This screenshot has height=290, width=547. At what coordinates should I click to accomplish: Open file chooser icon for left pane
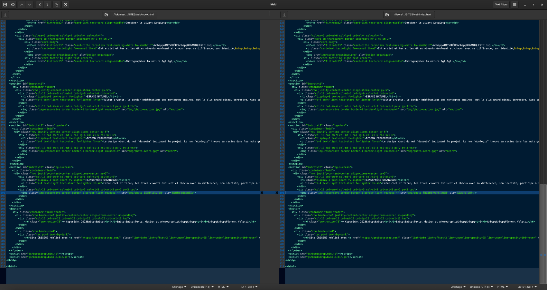(x=107, y=15)
